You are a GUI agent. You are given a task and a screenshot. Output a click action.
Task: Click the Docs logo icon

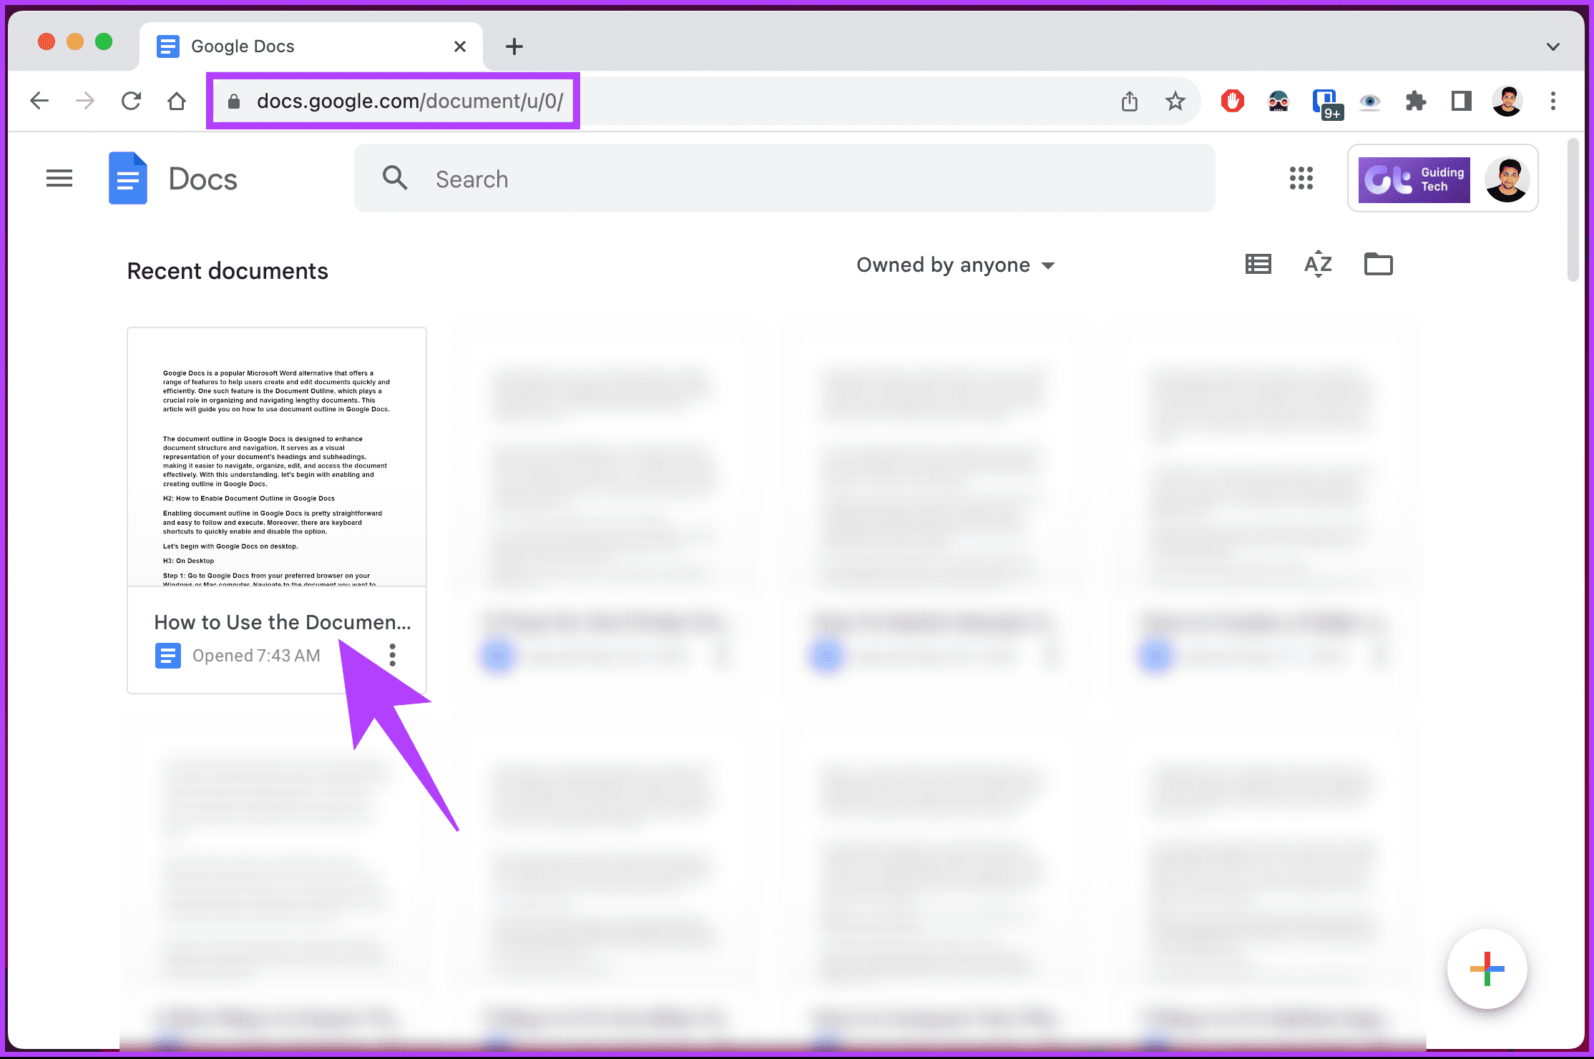click(x=127, y=178)
